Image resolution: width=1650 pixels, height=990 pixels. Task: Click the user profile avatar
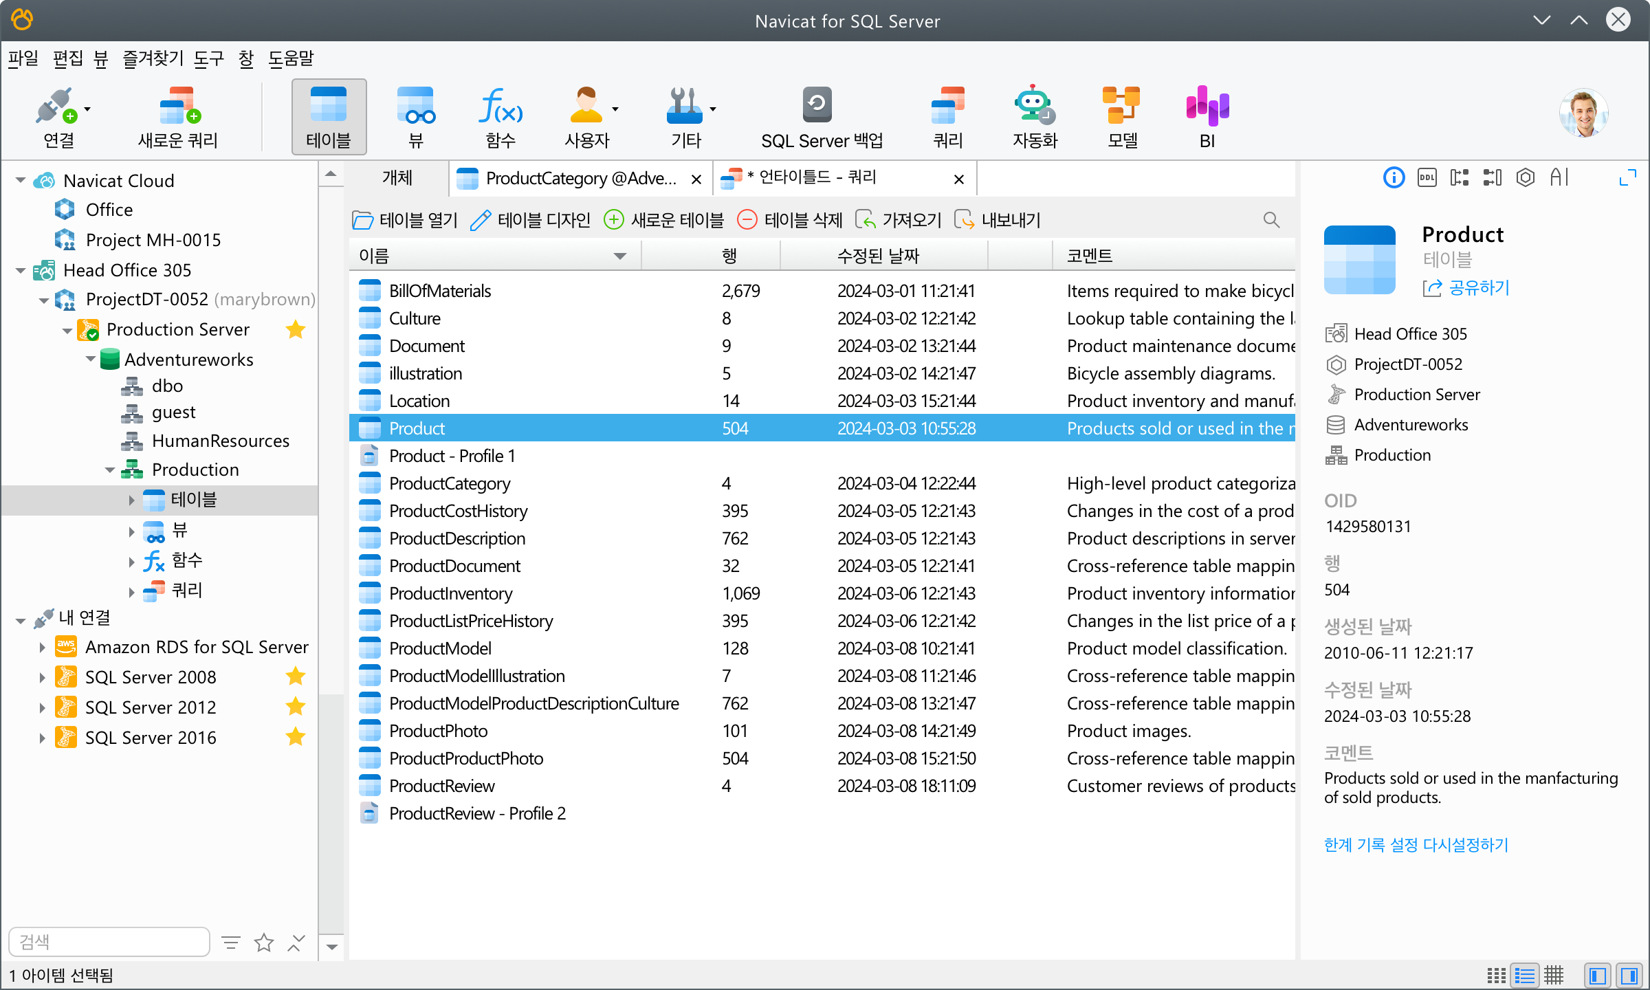1583,113
